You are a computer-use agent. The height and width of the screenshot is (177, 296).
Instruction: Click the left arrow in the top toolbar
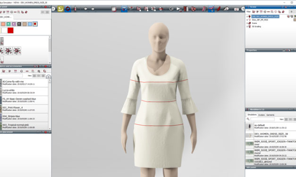click(x=85, y=9)
